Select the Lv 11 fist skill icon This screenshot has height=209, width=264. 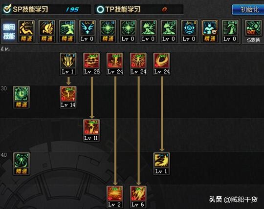click(x=91, y=130)
